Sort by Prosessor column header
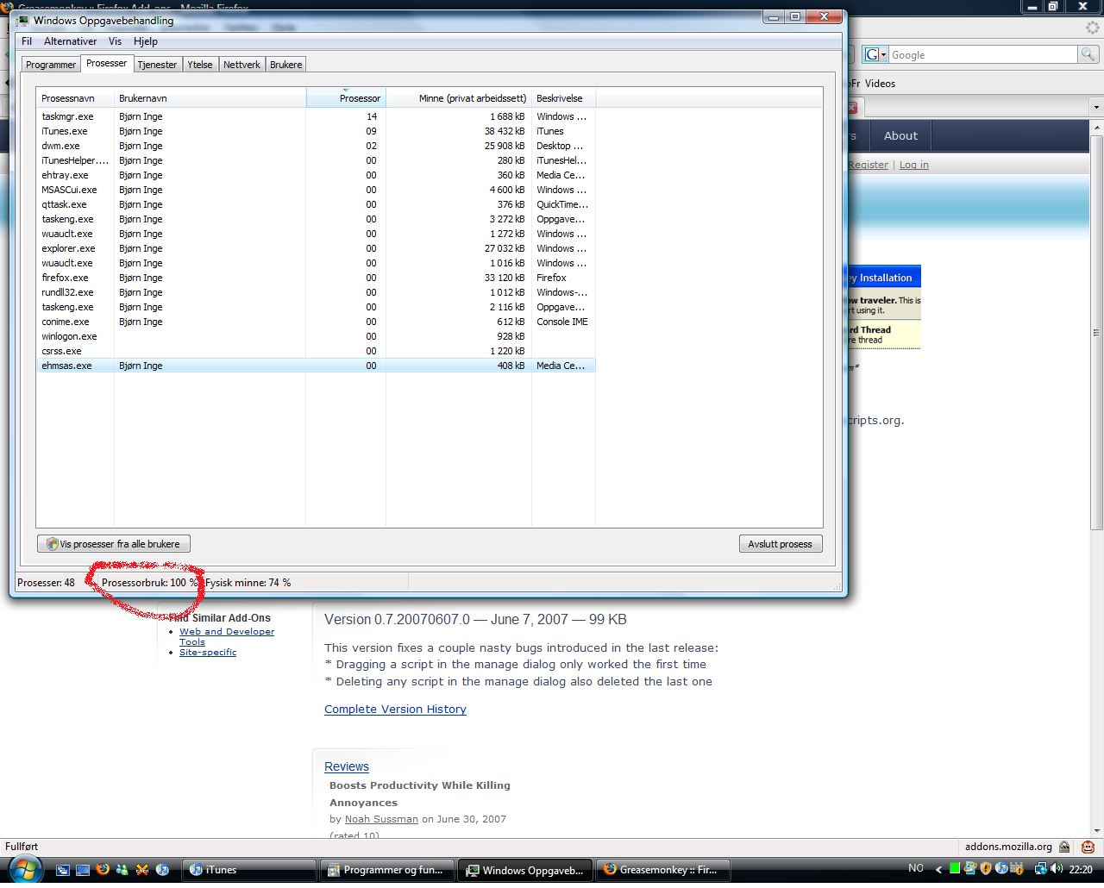This screenshot has width=1104, height=888. coord(346,98)
